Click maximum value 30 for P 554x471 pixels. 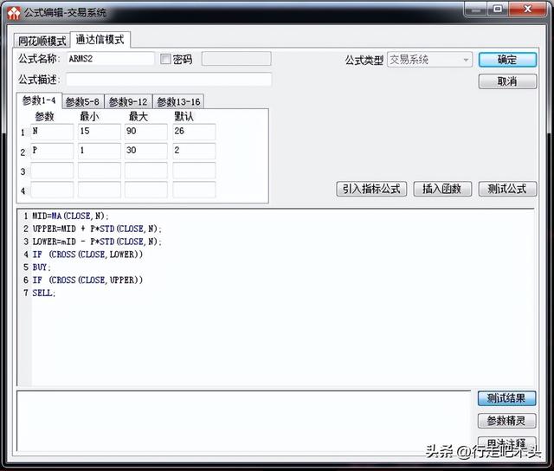tap(146, 151)
